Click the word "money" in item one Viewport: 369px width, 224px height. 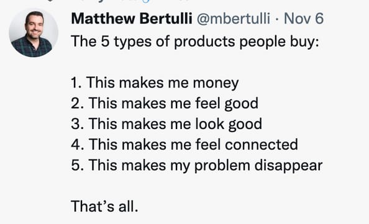[216, 84]
